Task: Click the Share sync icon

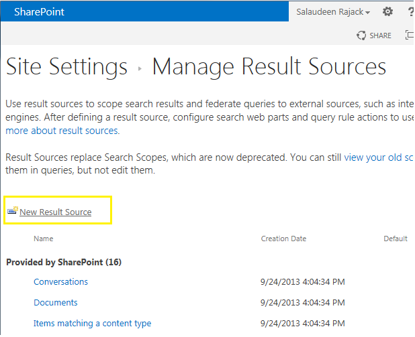Action: [361, 36]
